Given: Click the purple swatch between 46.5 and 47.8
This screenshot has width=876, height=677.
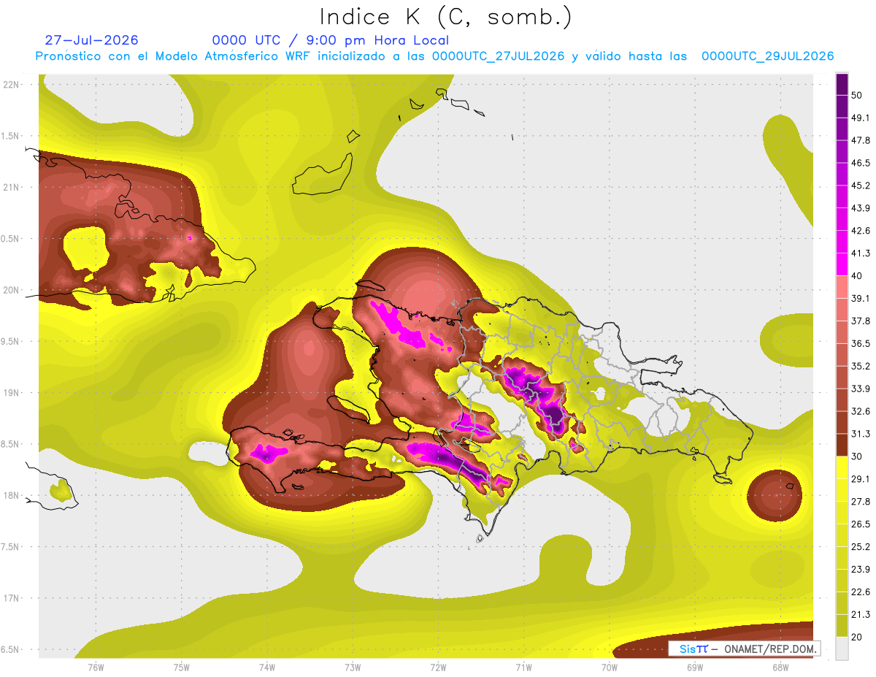Looking at the screenshot, I should tap(842, 151).
